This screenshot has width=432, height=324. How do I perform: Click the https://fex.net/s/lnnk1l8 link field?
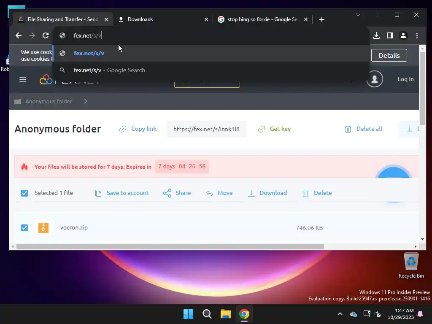[206, 129]
